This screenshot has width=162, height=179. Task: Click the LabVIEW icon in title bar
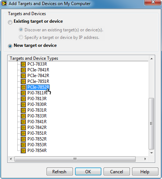tap(4, 4)
